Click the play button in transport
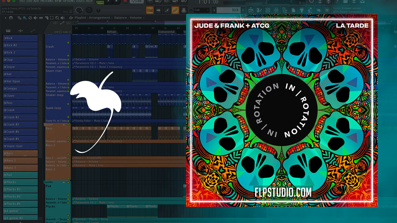Image resolution: width=397 pixels, height=223 pixels. (x=109, y=2)
